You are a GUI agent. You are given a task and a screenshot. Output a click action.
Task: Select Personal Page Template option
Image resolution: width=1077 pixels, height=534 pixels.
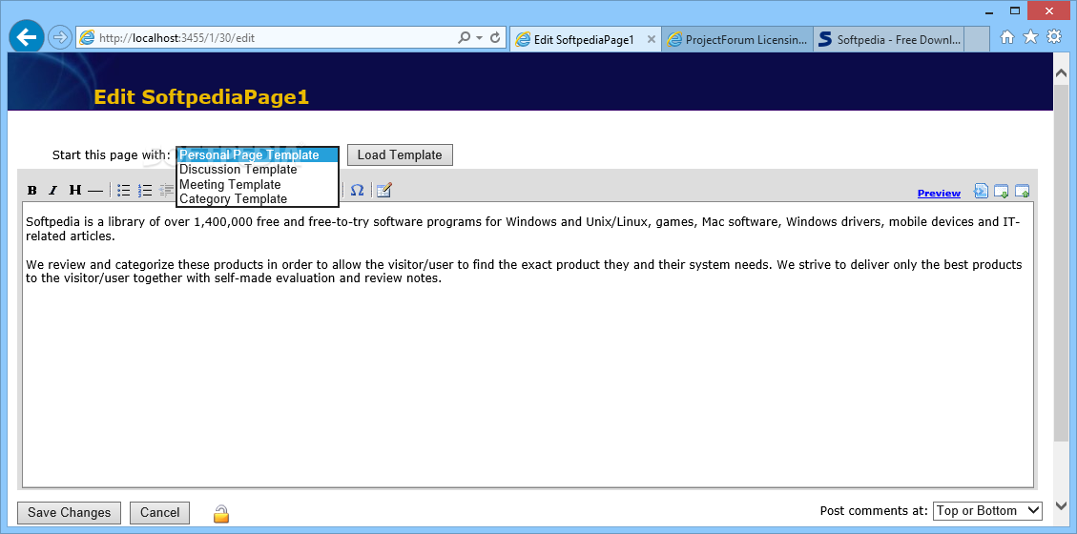coord(258,155)
